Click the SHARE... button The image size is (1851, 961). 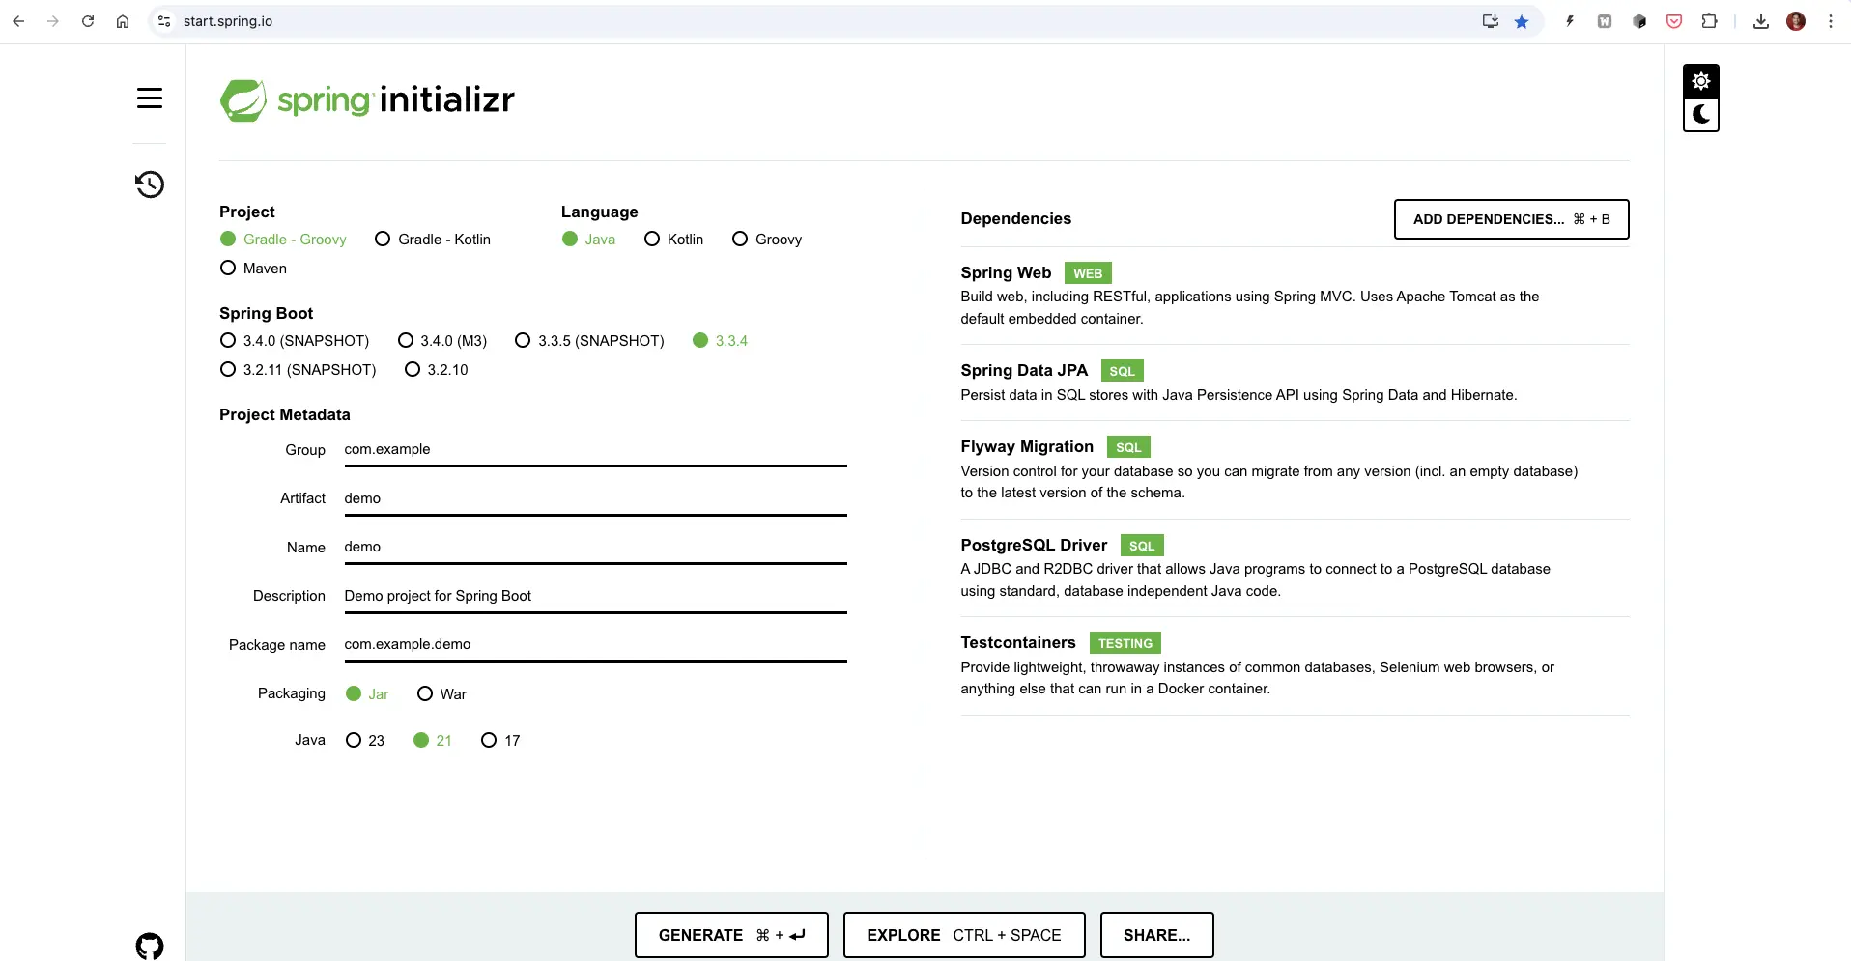pos(1156,935)
